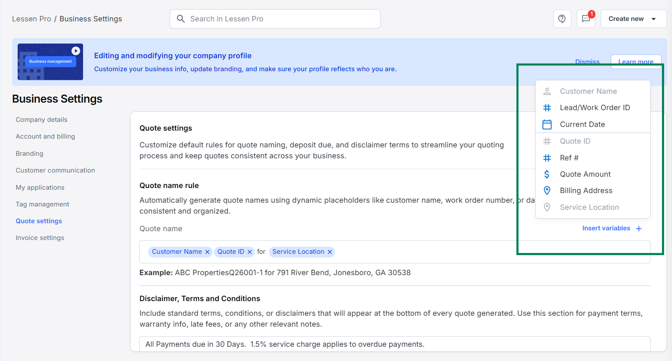The height and width of the screenshot is (361, 672).
Task: Remove the Customer Name tag
Action: pyautogui.click(x=207, y=252)
